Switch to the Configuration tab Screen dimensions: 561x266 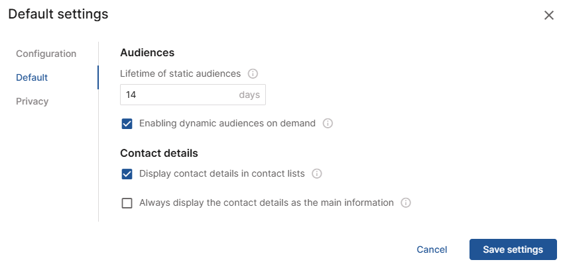point(46,54)
